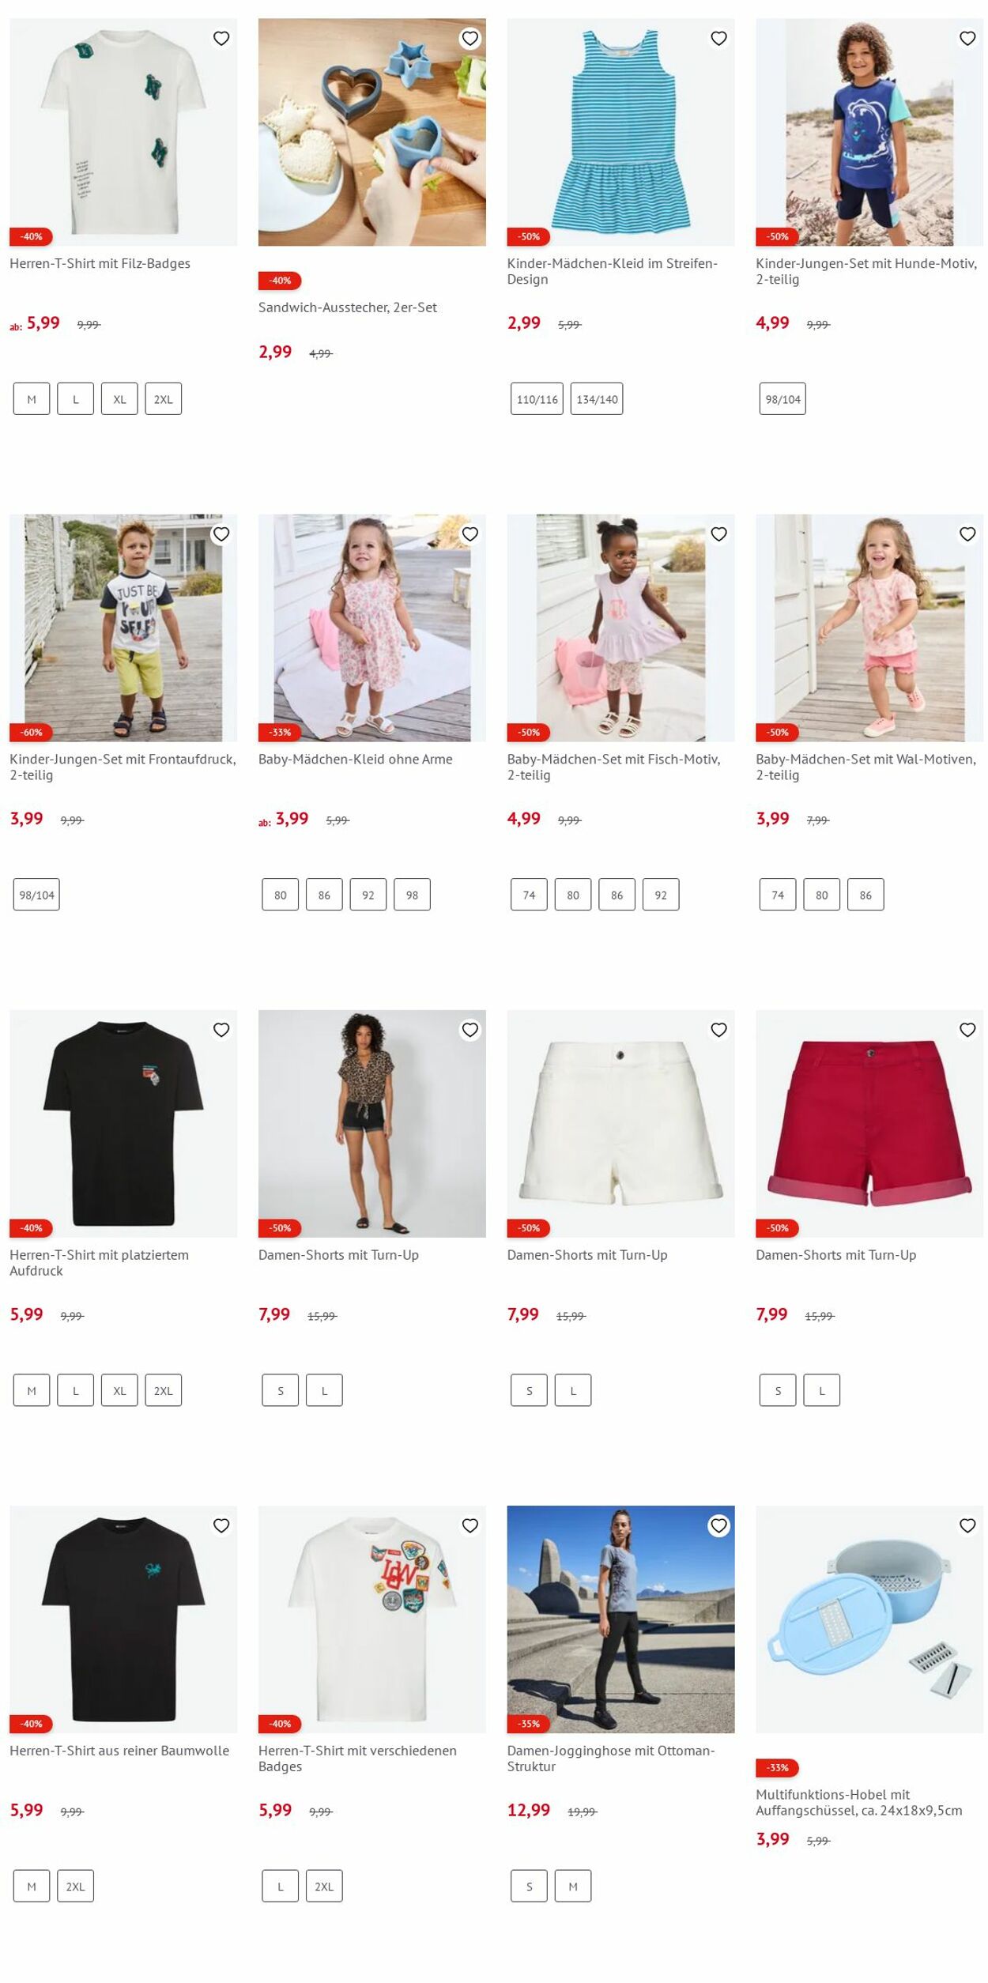Image resolution: width=988 pixels, height=1983 pixels.
Task: Click the -60% discount badge
Action: point(31,732)
